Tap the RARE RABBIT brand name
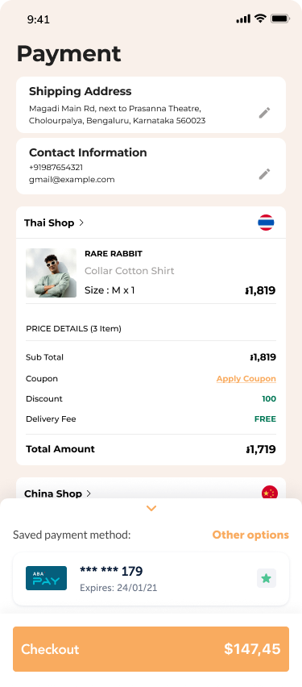Image resolution: width=302 pixels, height=687 pixels. [114, 254]
